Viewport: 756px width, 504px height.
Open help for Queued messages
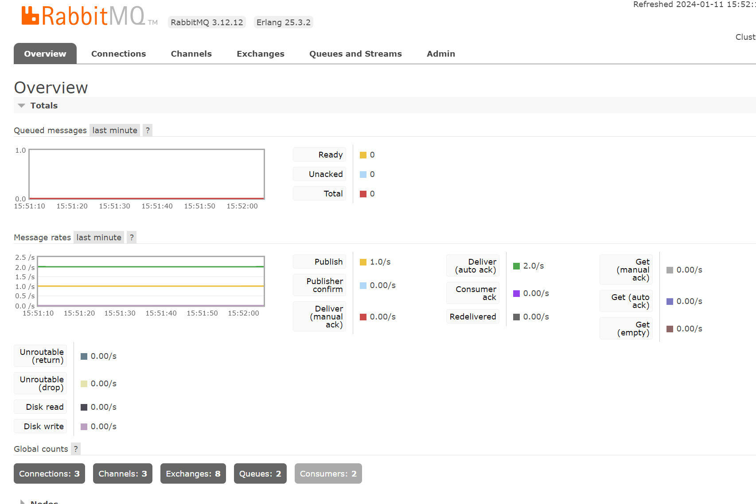tap(148, 130)
